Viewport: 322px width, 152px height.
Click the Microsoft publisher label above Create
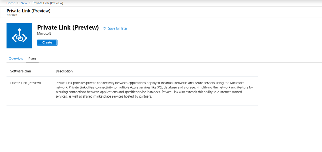[x=44, y=34]
